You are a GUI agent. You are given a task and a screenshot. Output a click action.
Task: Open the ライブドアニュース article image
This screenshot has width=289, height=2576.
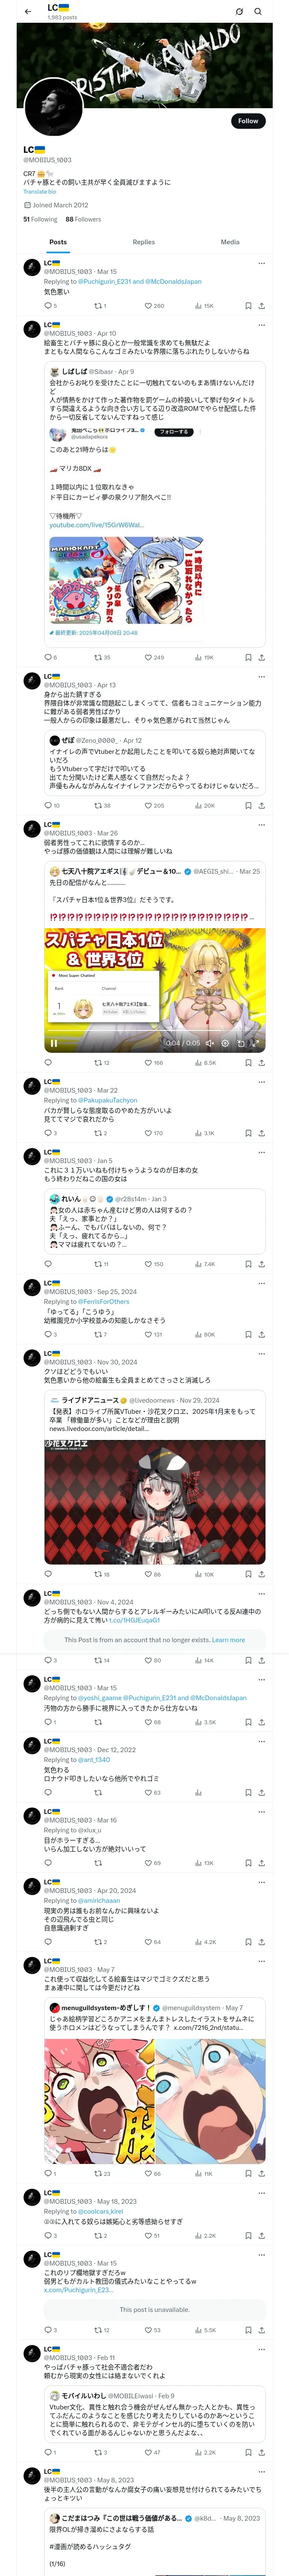[155, 1501]
